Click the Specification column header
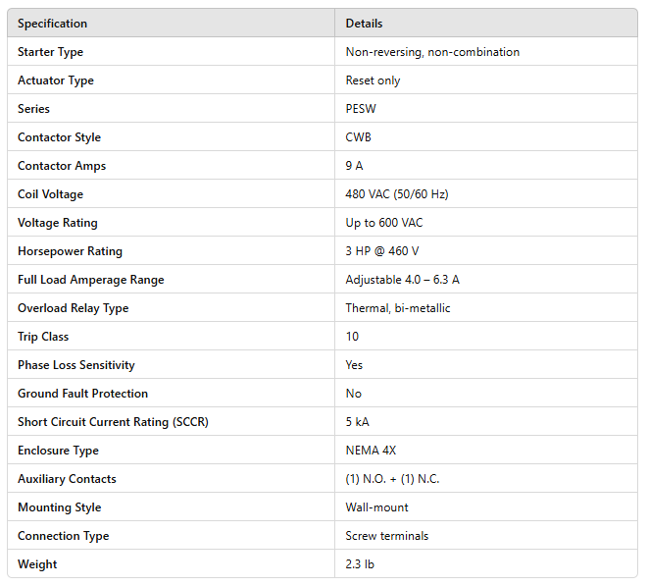Screen dimensions: 648x586 [52, 24]
